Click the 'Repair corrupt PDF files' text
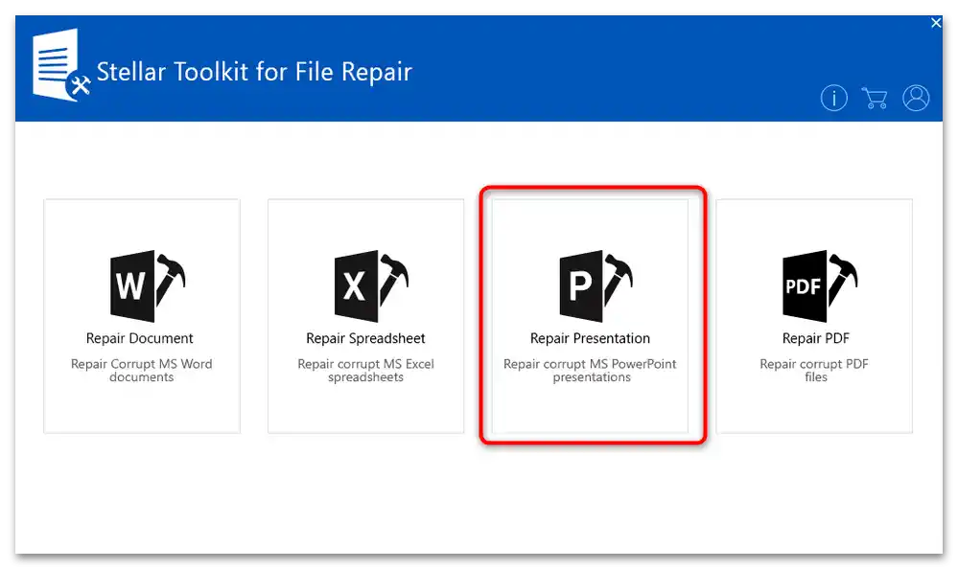The height and width of the screenshot is (569, 958). pyautogui.click(x=813, y=370)
